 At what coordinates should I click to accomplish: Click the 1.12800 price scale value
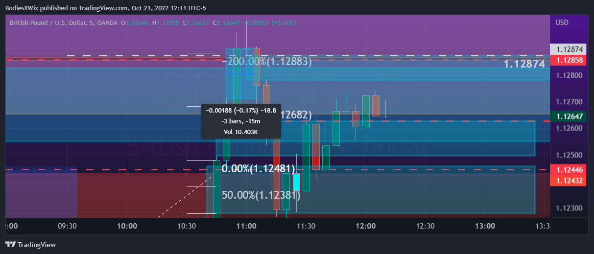pos(569,75)
